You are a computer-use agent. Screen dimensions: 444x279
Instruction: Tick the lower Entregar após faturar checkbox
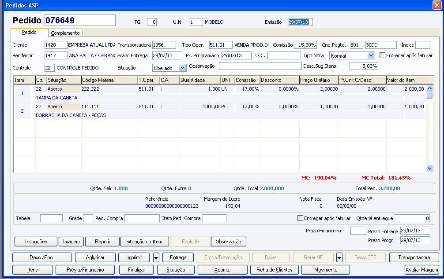(x=301, y=218)
